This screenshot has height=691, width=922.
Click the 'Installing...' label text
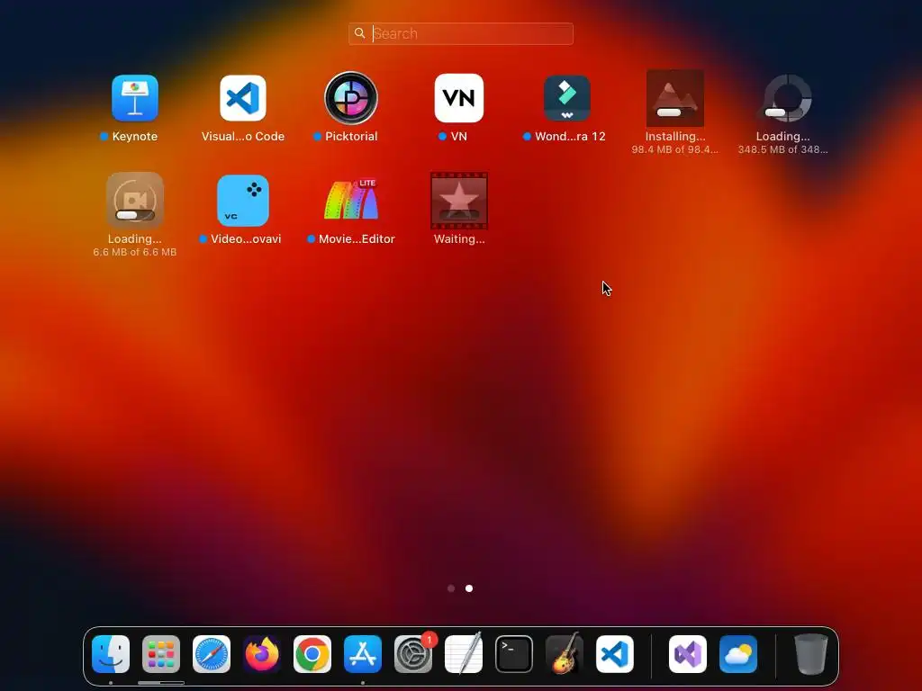click(675, 137)
